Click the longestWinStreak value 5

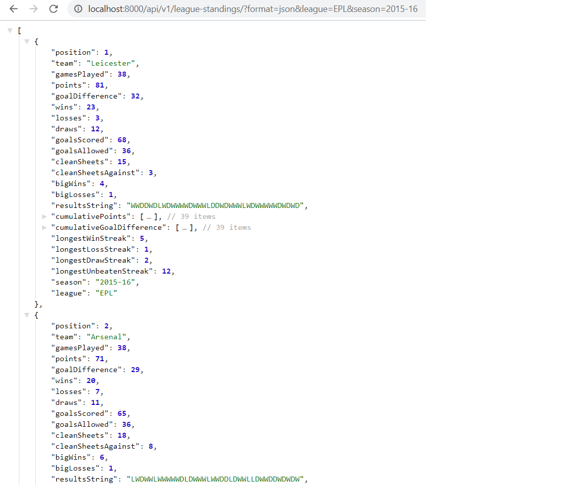click(142, 238)
